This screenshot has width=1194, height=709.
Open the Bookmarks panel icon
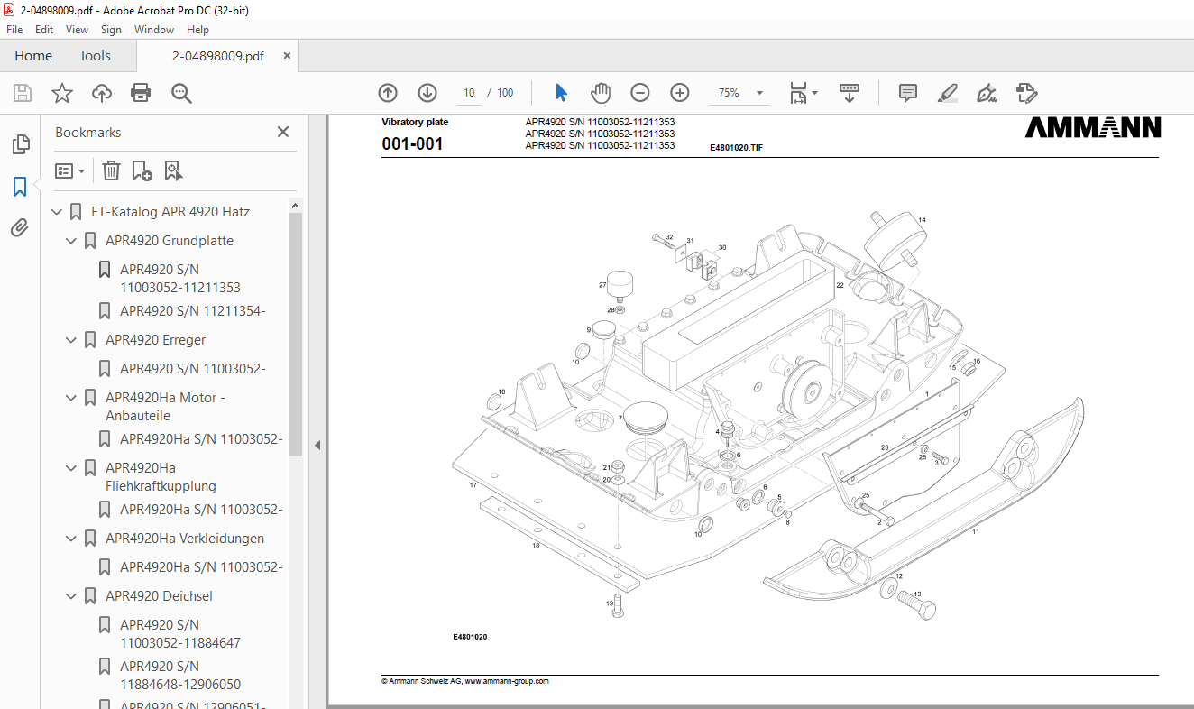coord(20,187)
